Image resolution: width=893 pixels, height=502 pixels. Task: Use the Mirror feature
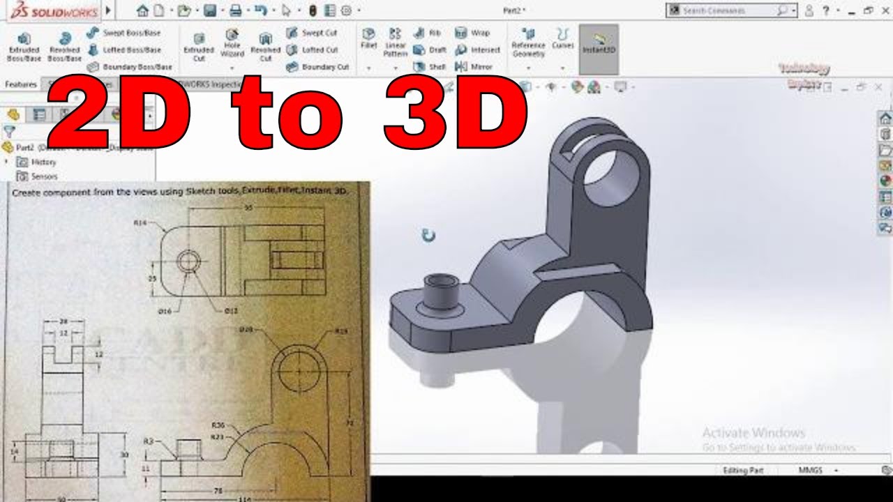[x=474, y=67]
